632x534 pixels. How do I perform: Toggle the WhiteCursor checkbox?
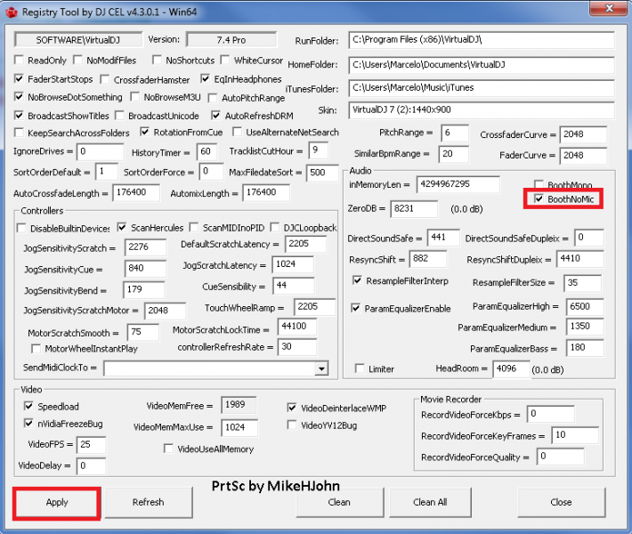point(225,60)
